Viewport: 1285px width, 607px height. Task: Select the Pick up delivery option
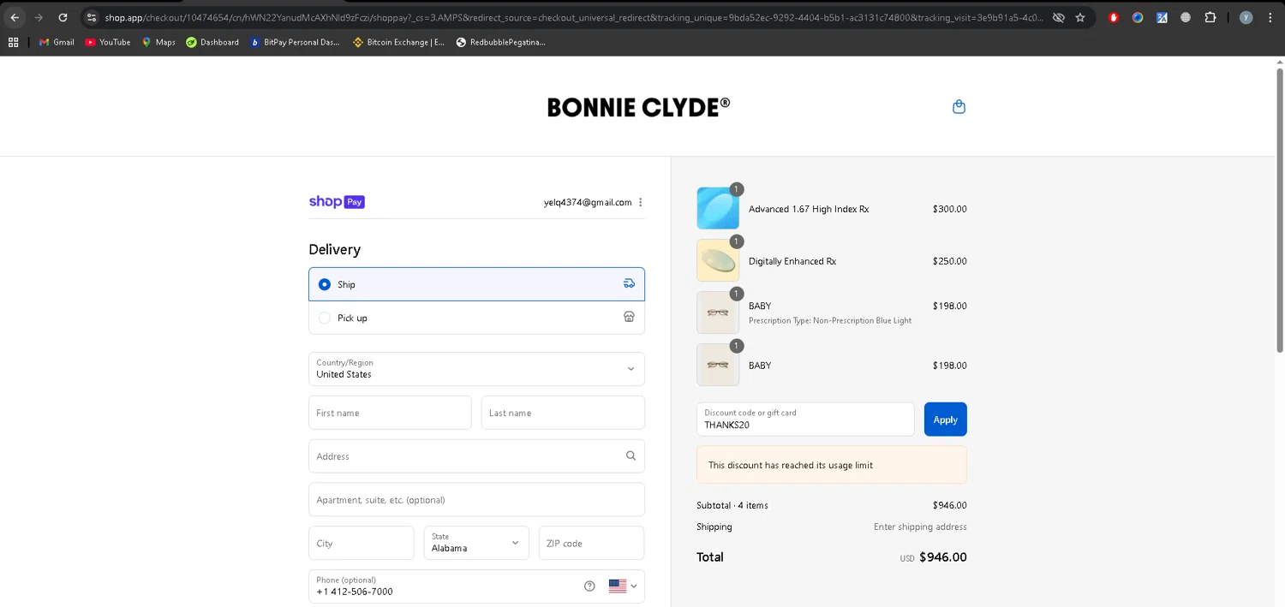[476, 318]
